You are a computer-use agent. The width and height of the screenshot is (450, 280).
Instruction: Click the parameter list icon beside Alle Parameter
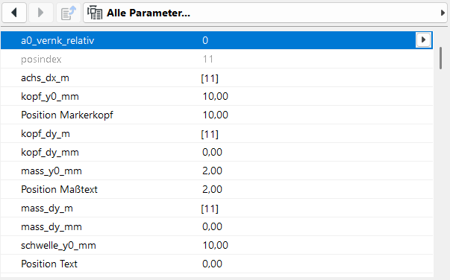coord(95,13)
